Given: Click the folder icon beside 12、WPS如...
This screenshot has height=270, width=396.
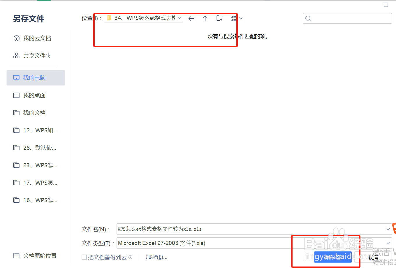Looking at the screenshot, I should [16, 130].
